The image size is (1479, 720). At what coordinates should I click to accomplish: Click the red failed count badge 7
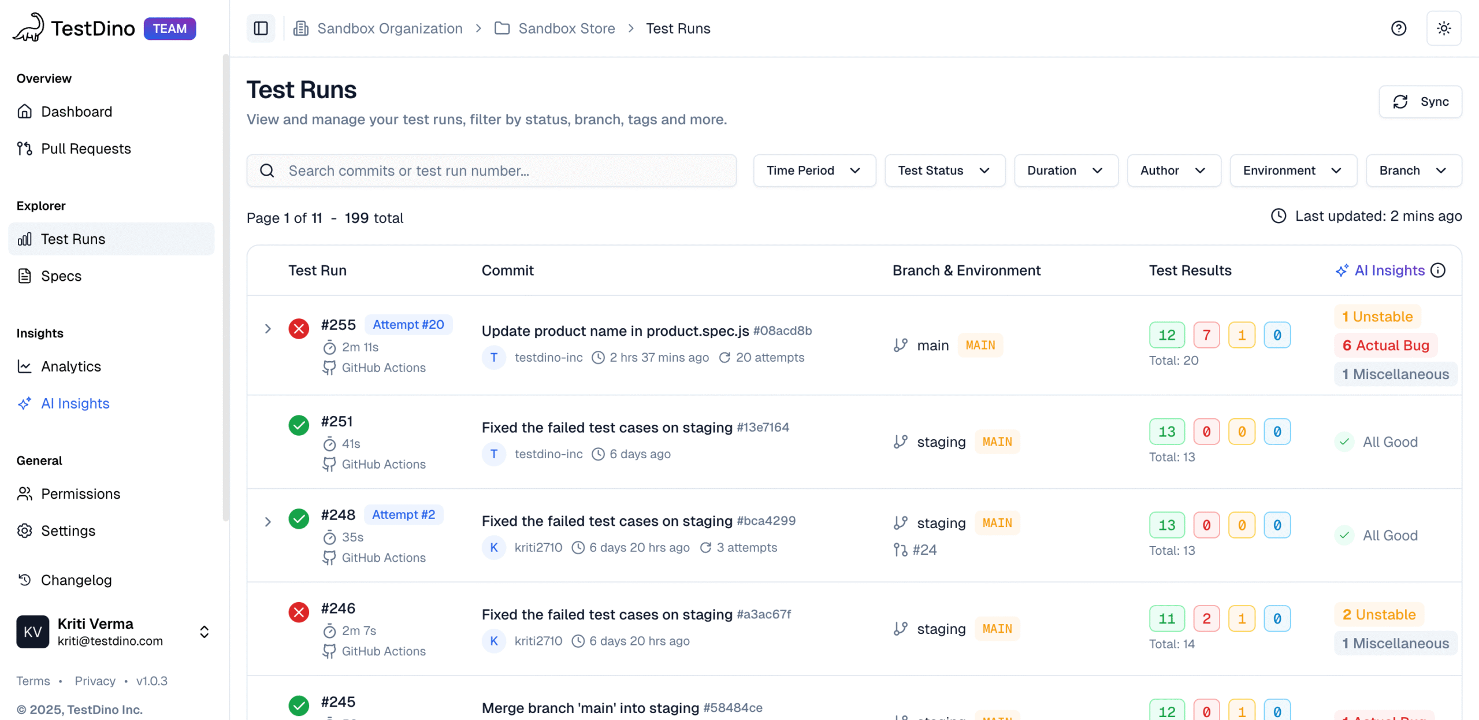(1206, 335)
